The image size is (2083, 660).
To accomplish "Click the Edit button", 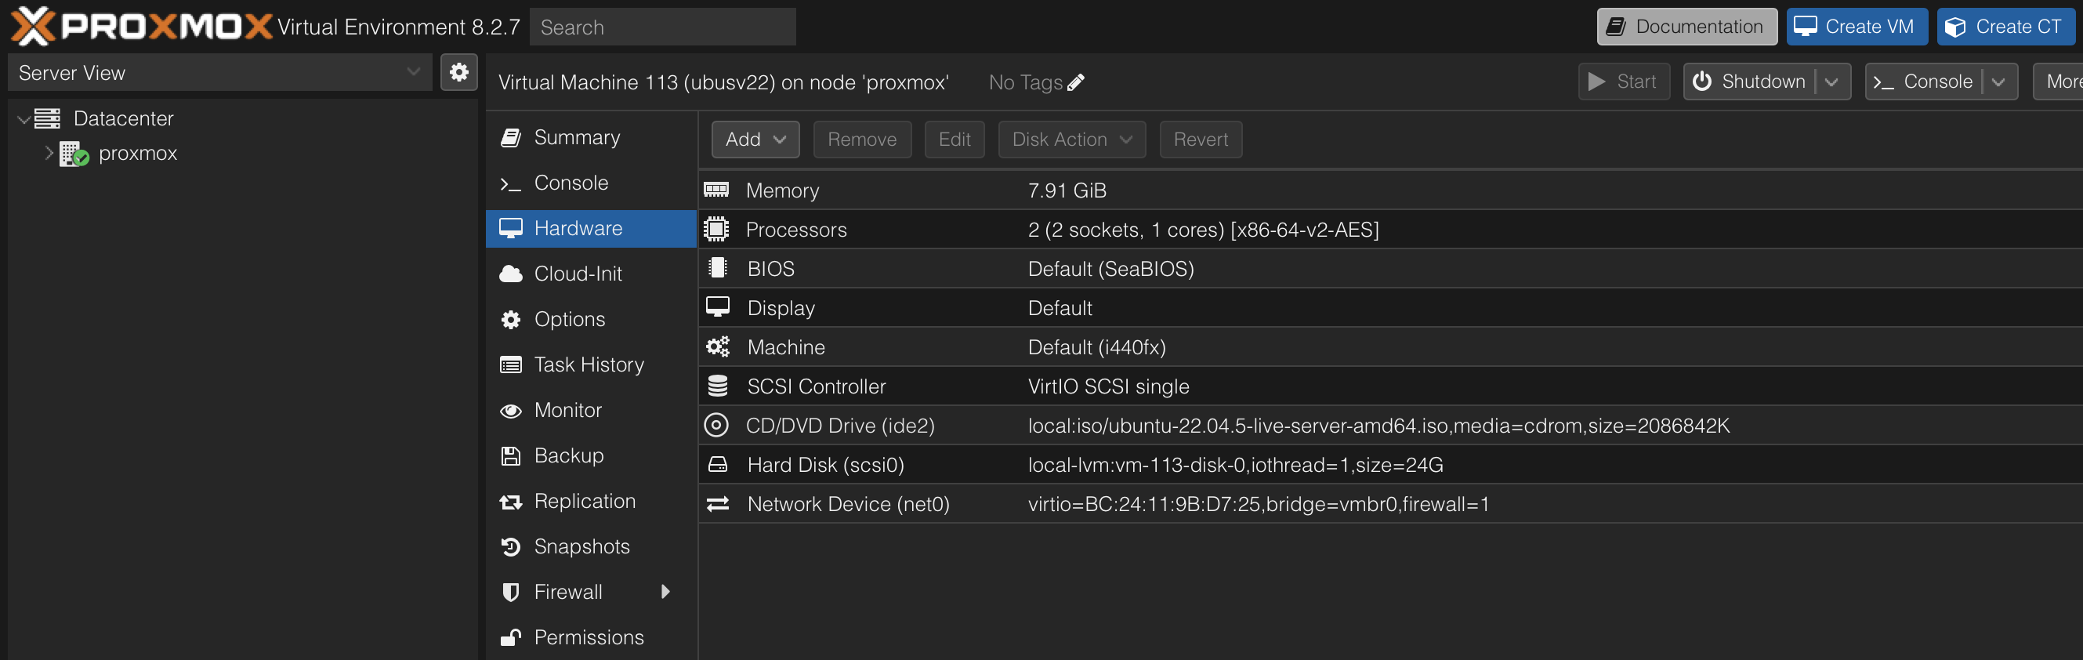I will tap(955, 140).
